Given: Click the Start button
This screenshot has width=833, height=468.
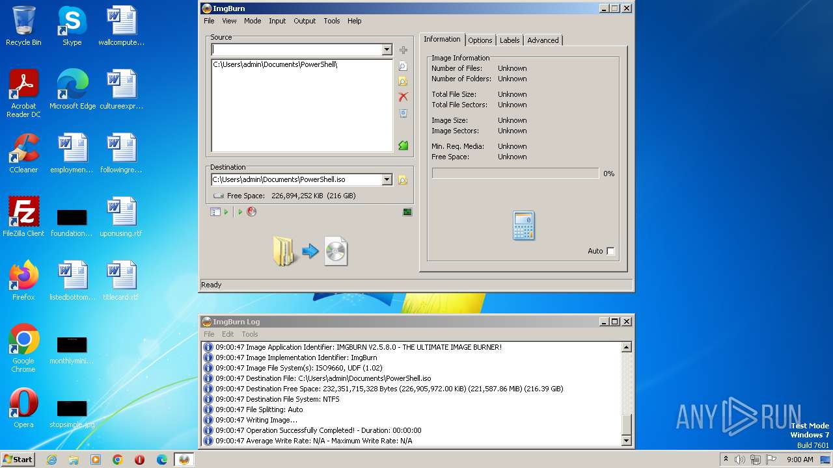Looking at the screenshot, I should tap(18, 460).
